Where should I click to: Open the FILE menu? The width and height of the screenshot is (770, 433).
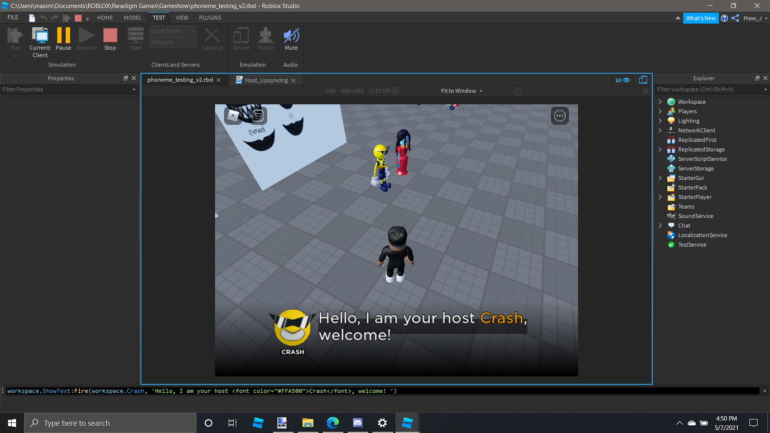tap(13, 18)
